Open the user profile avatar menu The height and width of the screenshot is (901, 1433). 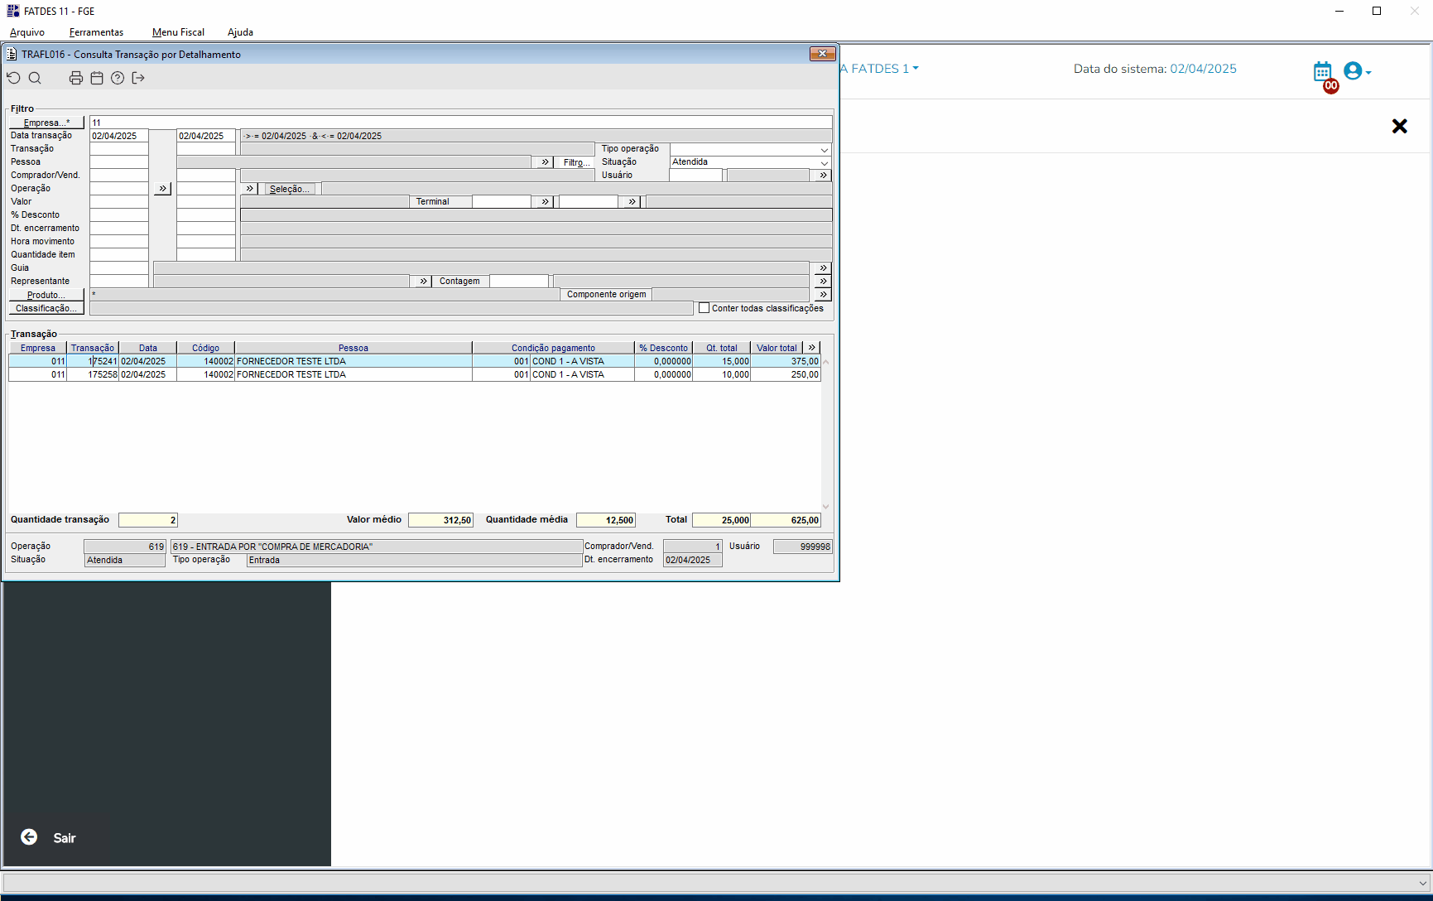1357,71
